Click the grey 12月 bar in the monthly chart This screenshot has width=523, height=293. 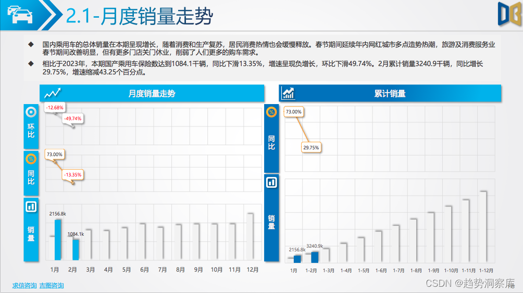point(250,237)
